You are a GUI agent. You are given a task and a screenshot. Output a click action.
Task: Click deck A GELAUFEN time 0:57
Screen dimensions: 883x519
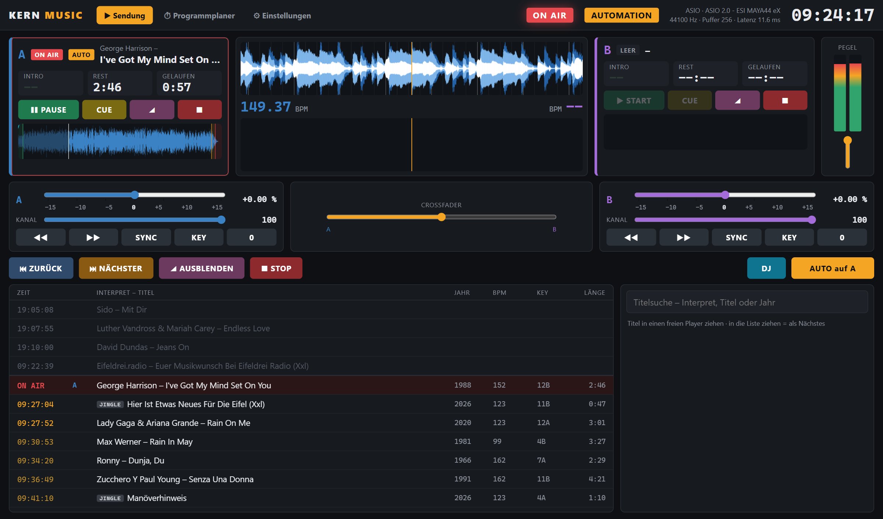tap(177, 87)
